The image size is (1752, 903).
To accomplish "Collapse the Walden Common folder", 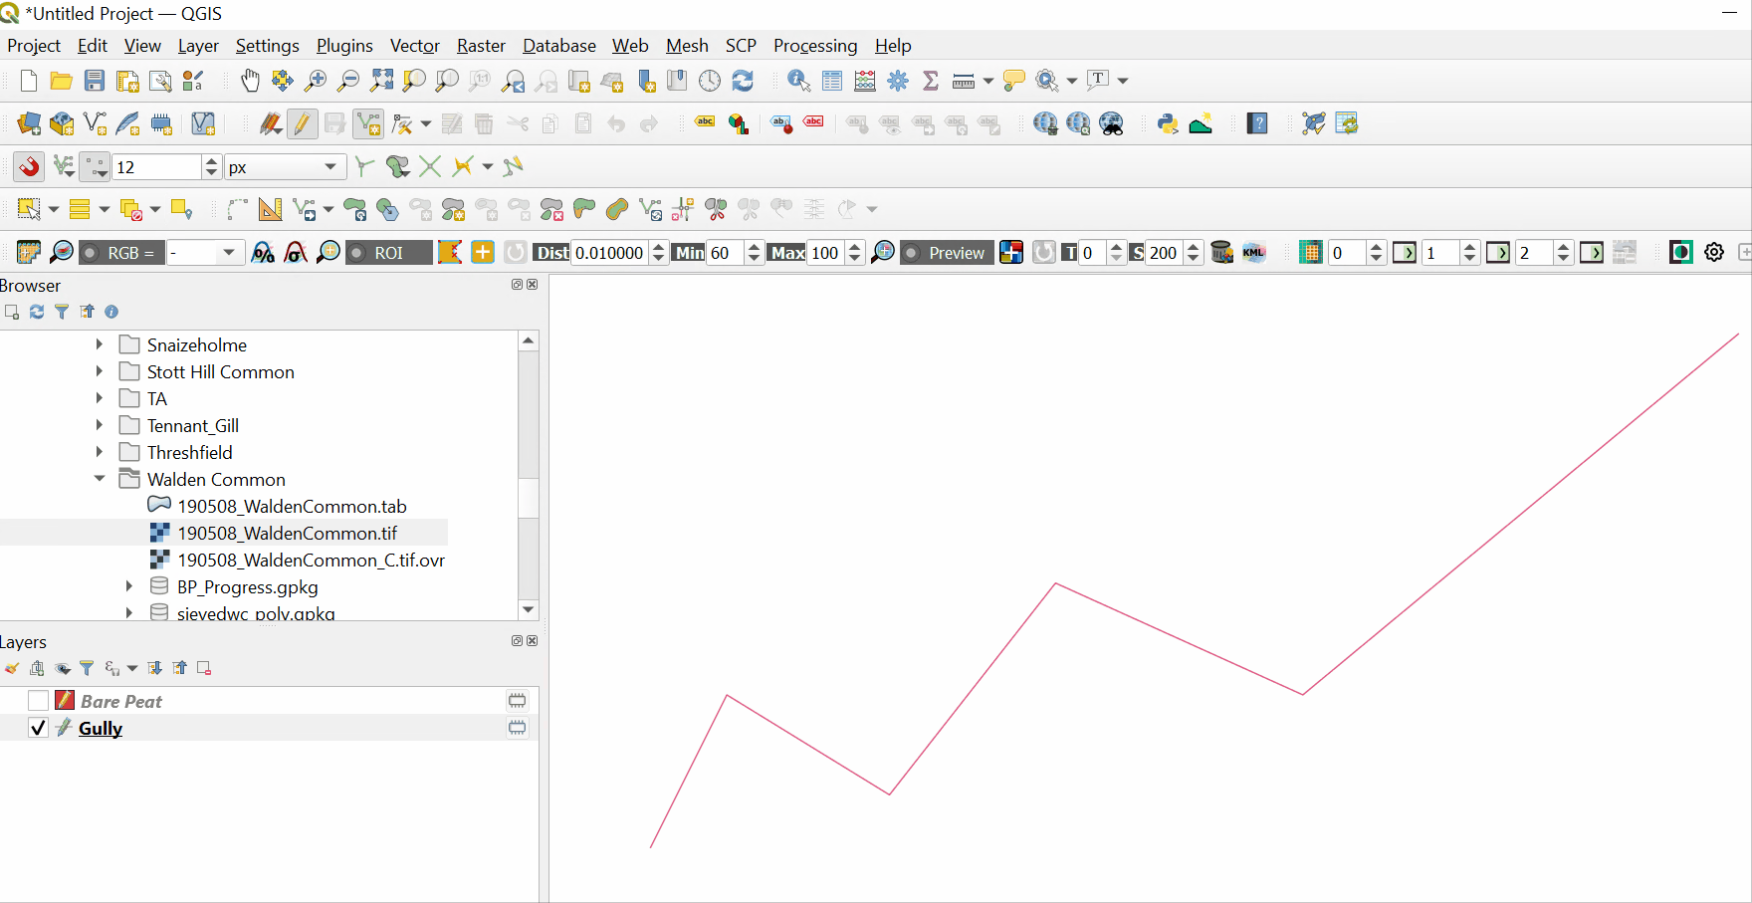I will pos(100,479).
